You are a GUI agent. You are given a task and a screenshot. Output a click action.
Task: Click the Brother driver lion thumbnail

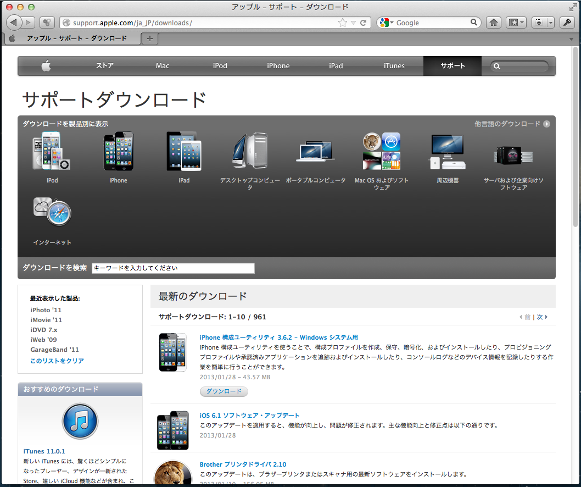click(172, 473)
